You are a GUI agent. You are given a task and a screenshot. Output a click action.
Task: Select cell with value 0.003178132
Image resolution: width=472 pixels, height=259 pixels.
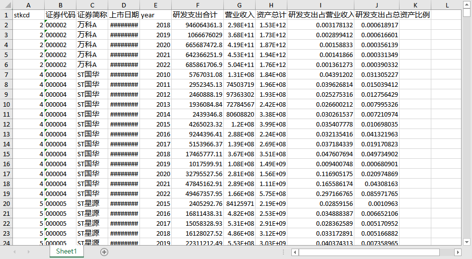click(321, 25)
